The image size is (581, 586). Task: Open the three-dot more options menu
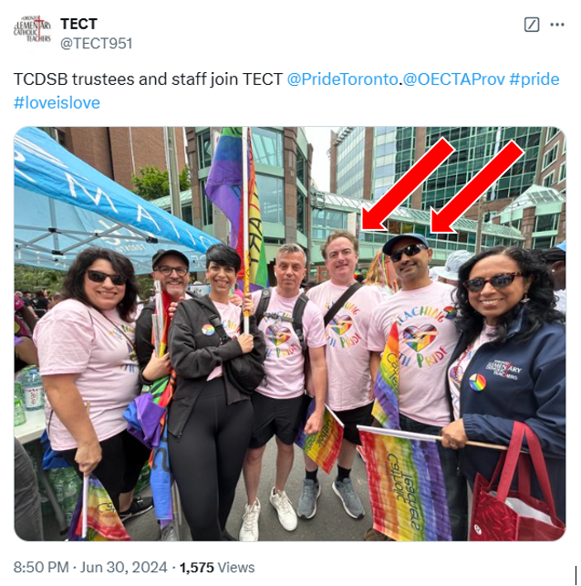pyautogui.click(x=557, y=25)
